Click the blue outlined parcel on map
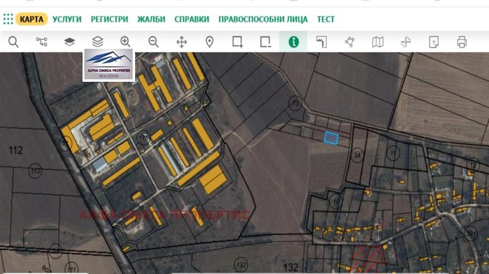 coord(331,138)
